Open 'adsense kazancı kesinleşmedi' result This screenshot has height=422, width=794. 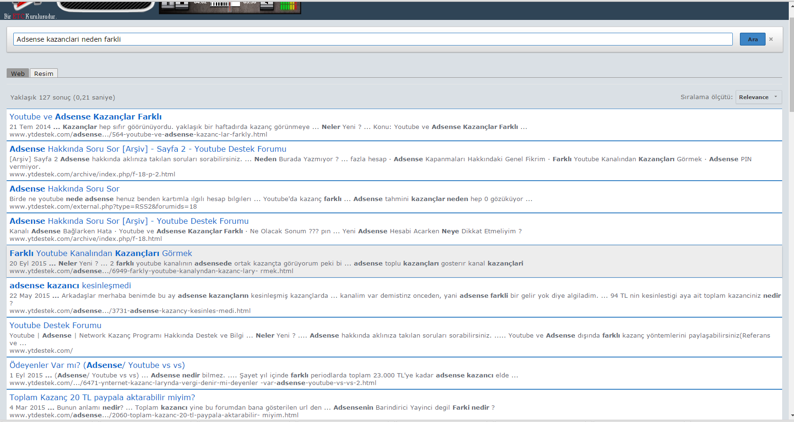point(70,285)
